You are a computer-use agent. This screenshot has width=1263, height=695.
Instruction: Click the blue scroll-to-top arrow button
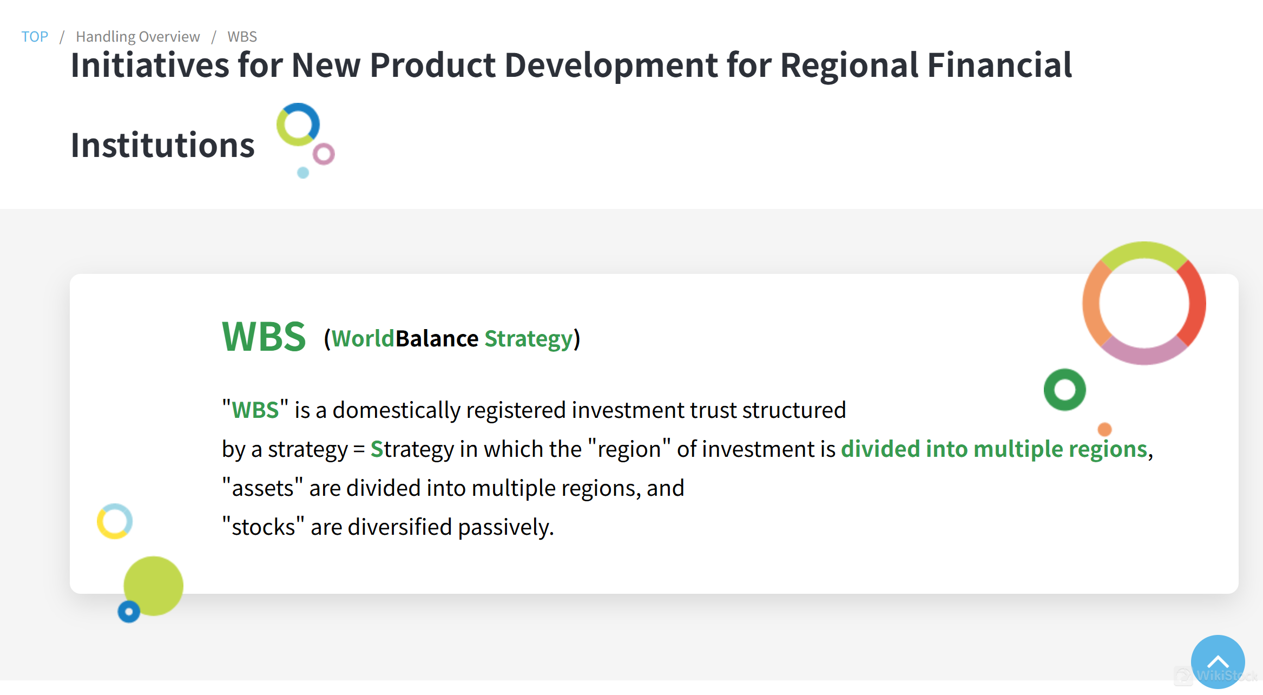[x=1218, y=661]
